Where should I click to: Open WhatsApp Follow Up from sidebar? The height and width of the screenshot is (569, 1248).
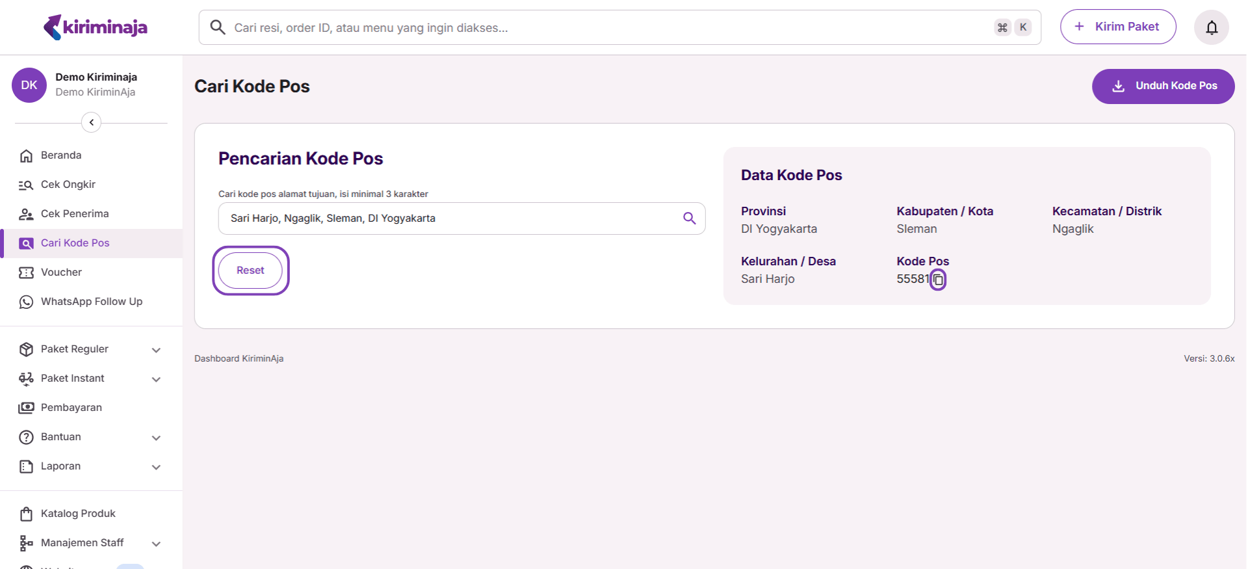[x=91, y=302]
